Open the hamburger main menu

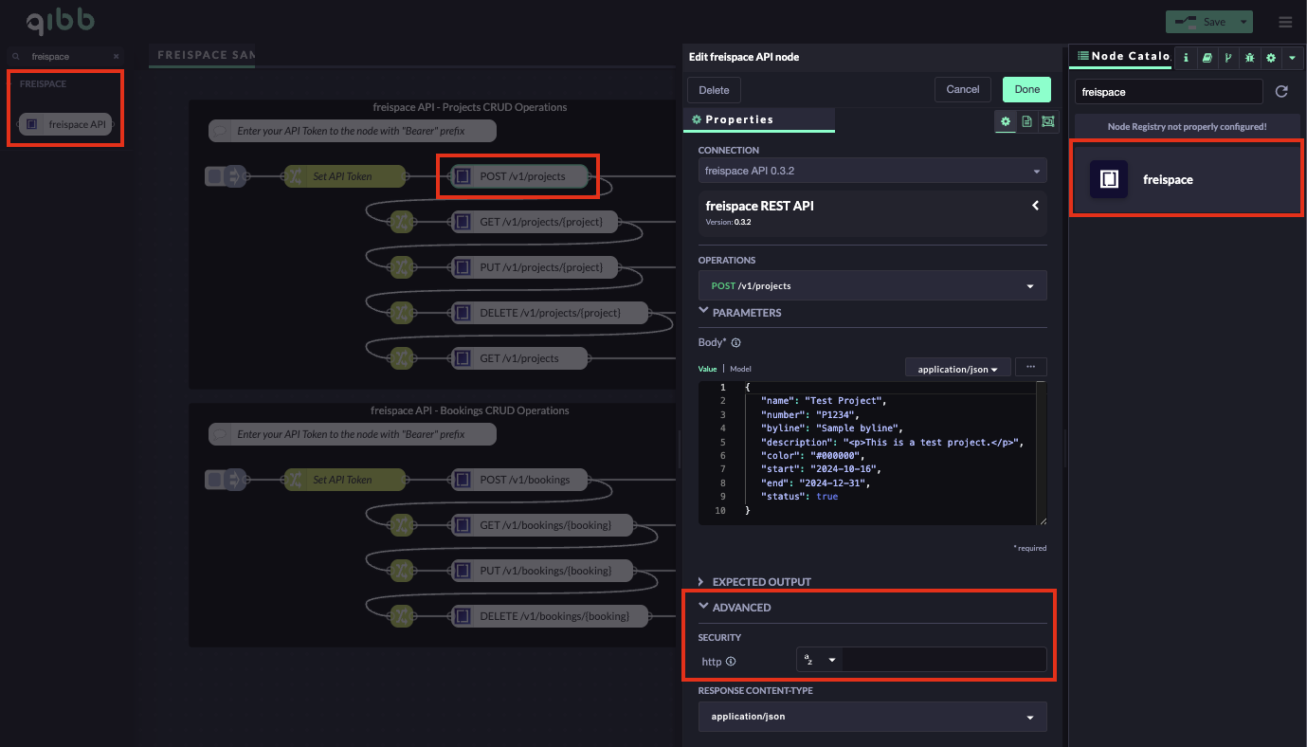tap(1284, 22)
